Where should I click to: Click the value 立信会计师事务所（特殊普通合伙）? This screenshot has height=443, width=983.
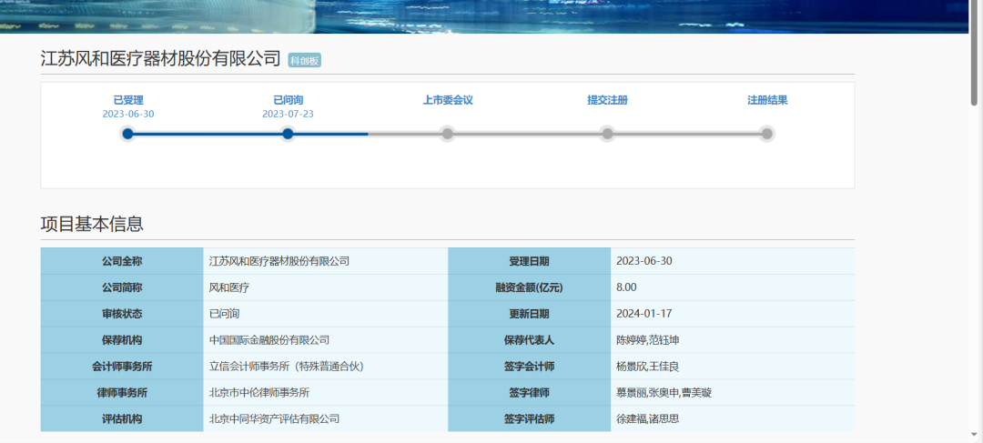click(287, 367)
